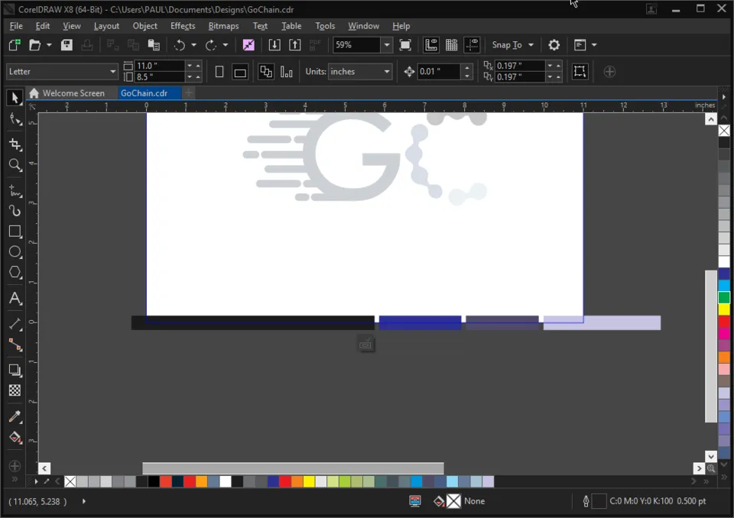This screenshot has height=518, width=734.
Task: Expand the application launcher dropdown arrow
Action: click(594, 45)
